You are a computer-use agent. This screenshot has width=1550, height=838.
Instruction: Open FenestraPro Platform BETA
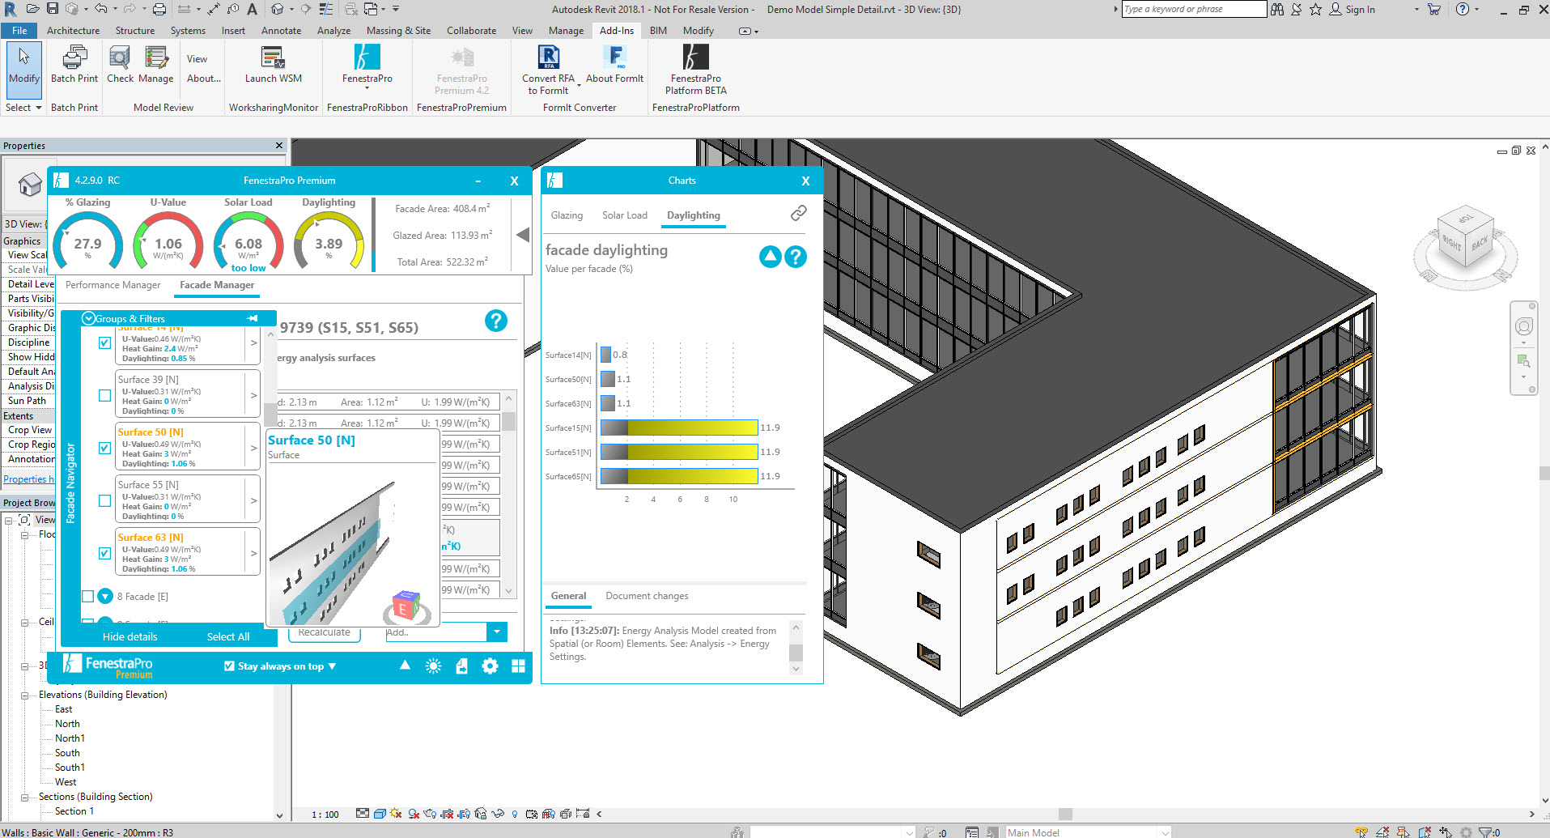pos(695,58)
